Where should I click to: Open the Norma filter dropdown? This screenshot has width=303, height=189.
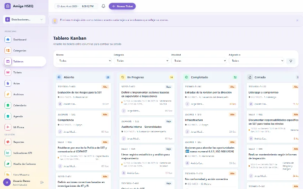tap(84, 61)
